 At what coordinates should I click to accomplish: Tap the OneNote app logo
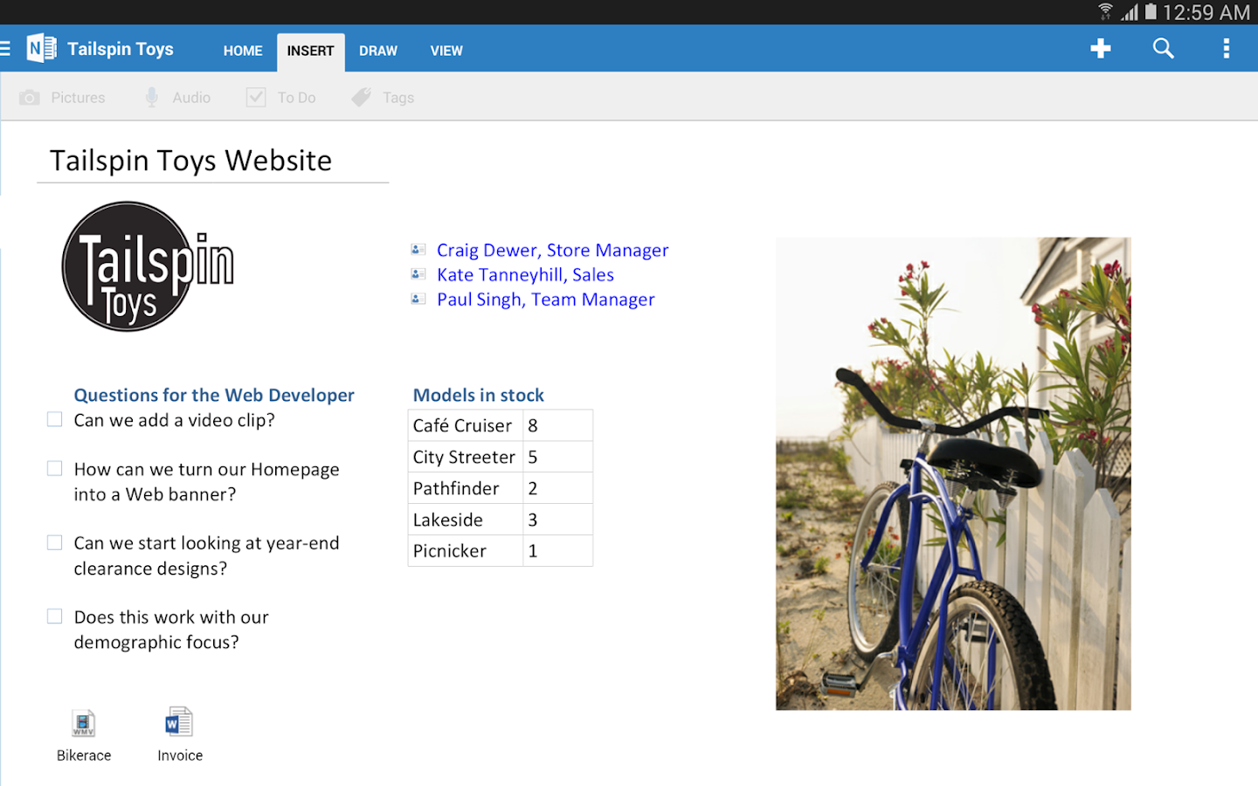tap(41, 49)
